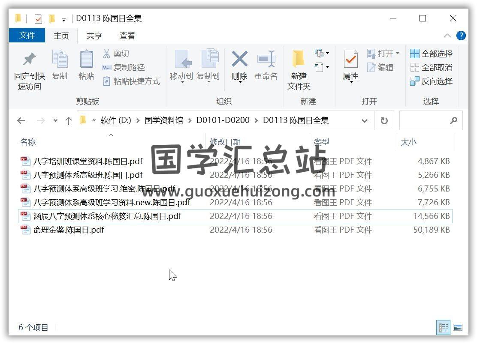Screen dimensions: 477x344
Task: Select file 八字培训班课堂资料.陈国日.pdf
Action: 88,161
